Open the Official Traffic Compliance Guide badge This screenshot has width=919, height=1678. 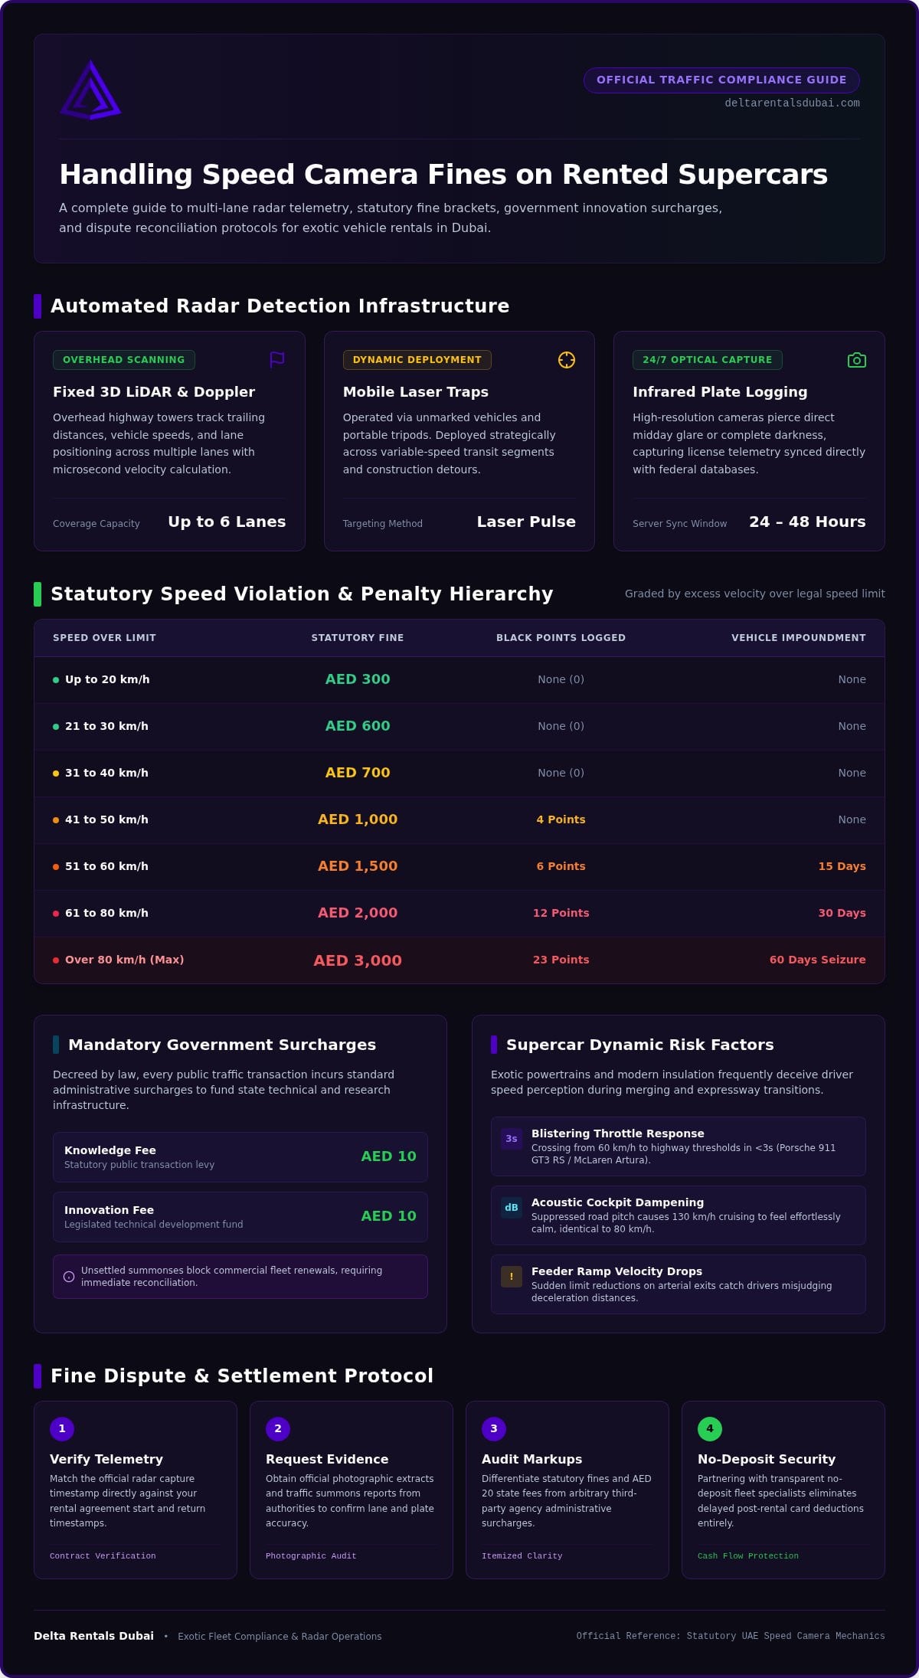721,80
